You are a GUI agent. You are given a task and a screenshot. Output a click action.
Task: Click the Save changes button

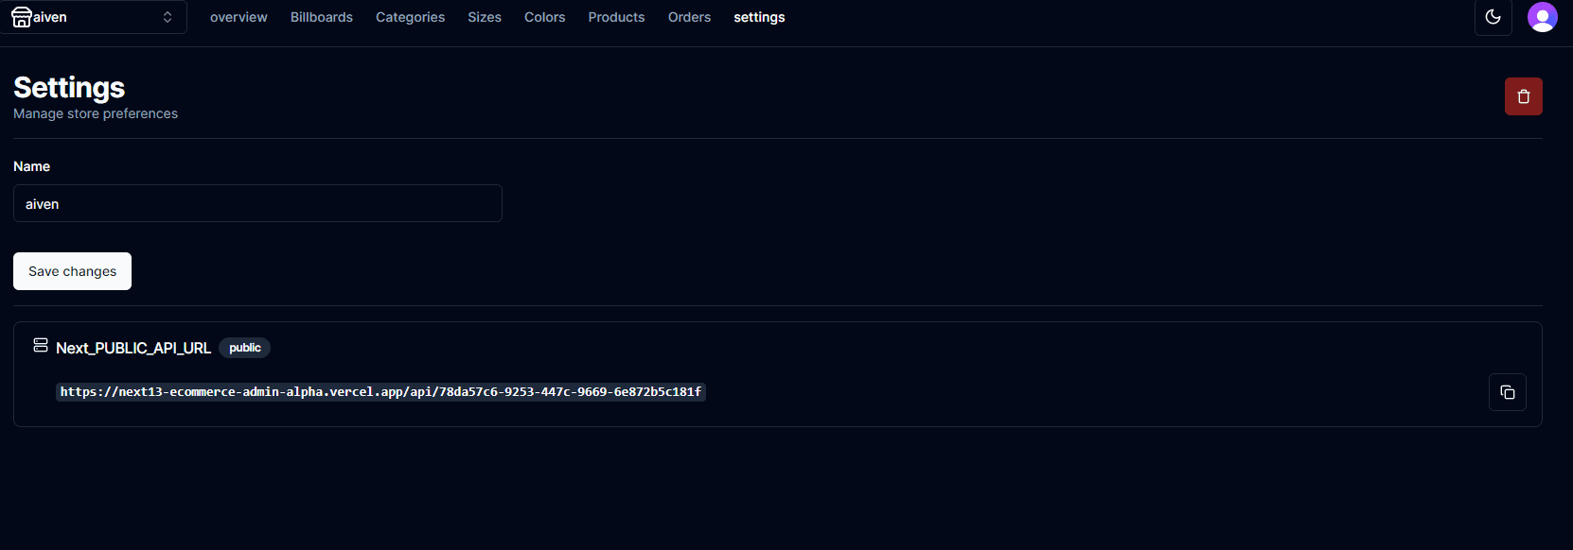point(72,271)
